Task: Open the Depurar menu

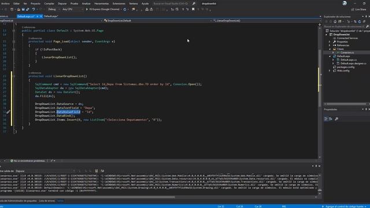Action: (x=62, y=3)
